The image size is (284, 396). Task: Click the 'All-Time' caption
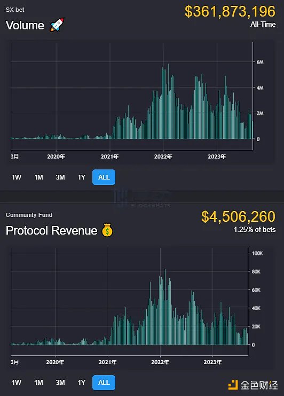pos(263,24)
